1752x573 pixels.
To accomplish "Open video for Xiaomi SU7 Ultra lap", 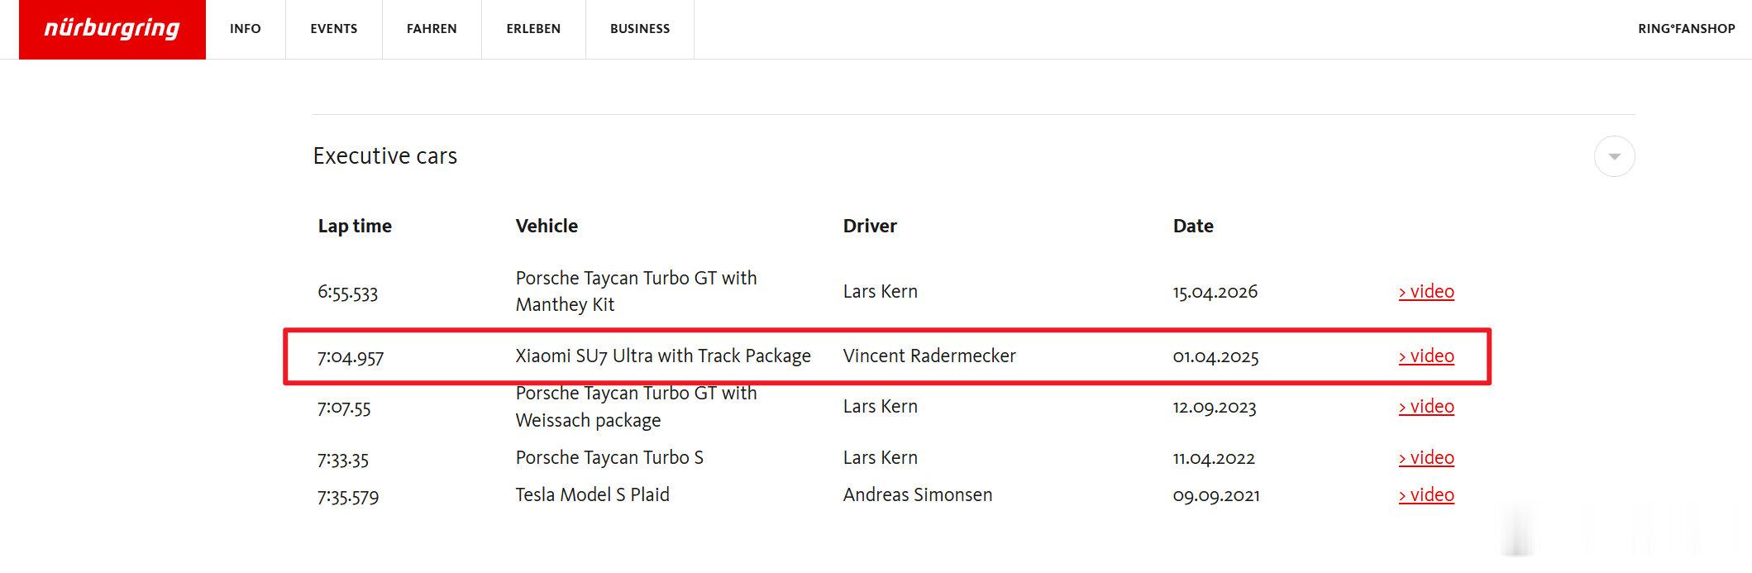I will pos(1426,356).
